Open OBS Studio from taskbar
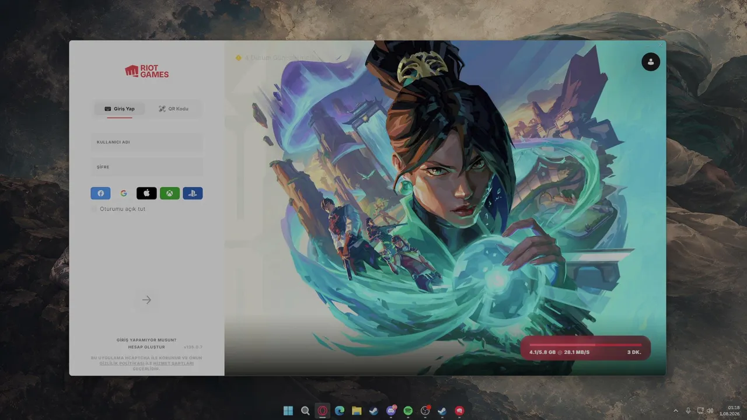The width and height of the screenshot is (747, 420). click(425, 411)
